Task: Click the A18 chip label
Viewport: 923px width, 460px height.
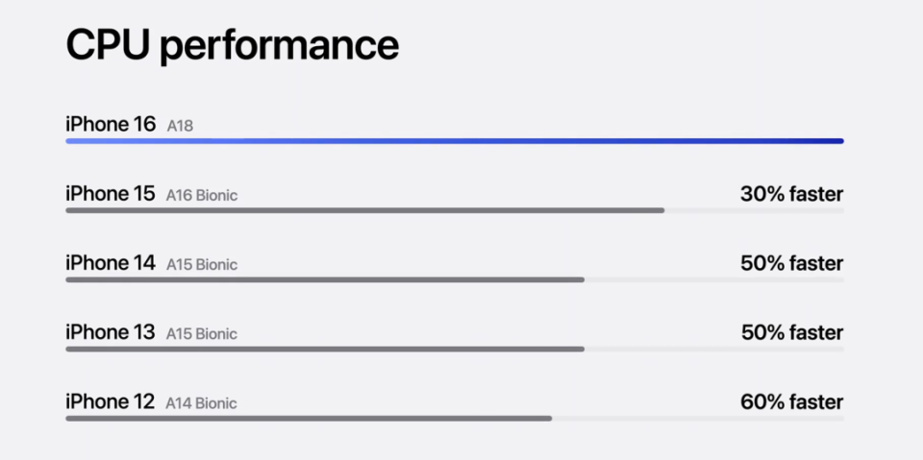Action: [x=180, y=126]
